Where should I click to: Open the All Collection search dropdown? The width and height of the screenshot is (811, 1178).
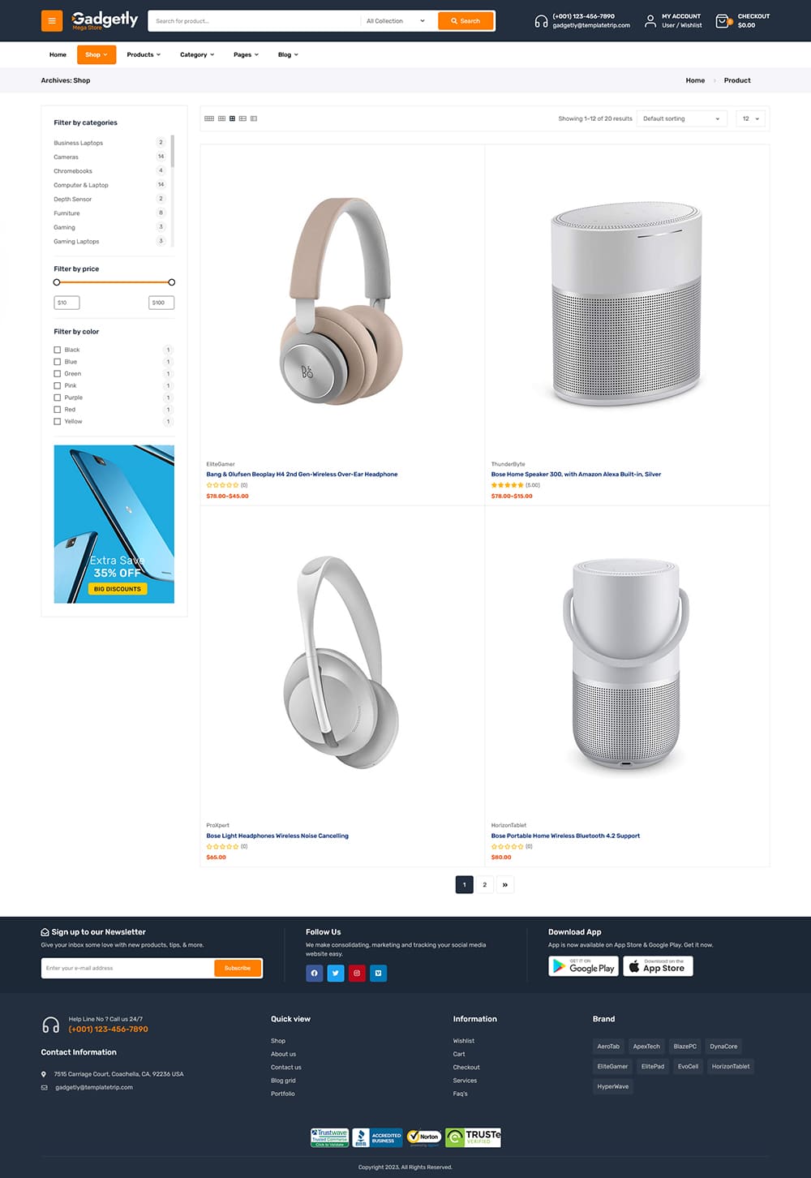point(396,21)
